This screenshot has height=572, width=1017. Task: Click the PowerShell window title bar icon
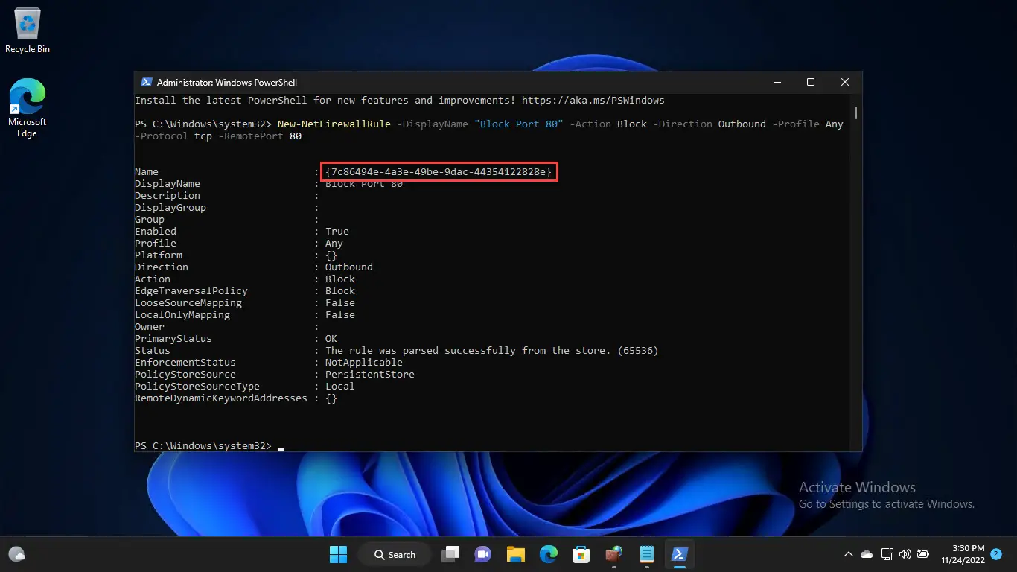[x=145, y=83]
